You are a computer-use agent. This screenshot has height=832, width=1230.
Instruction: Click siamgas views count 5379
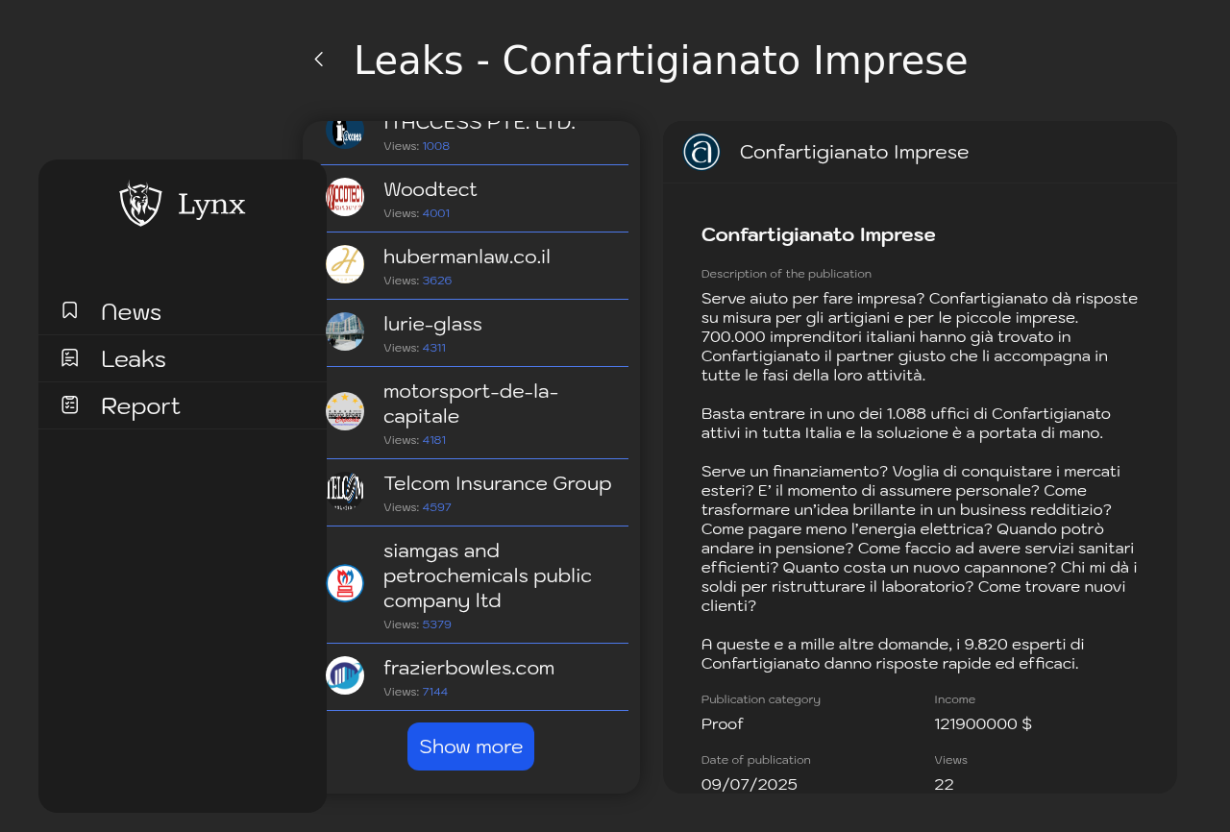437,624
